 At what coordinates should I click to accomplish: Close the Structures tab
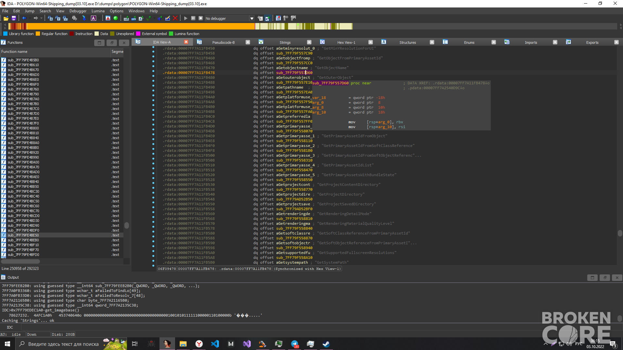tap(432, 42)
